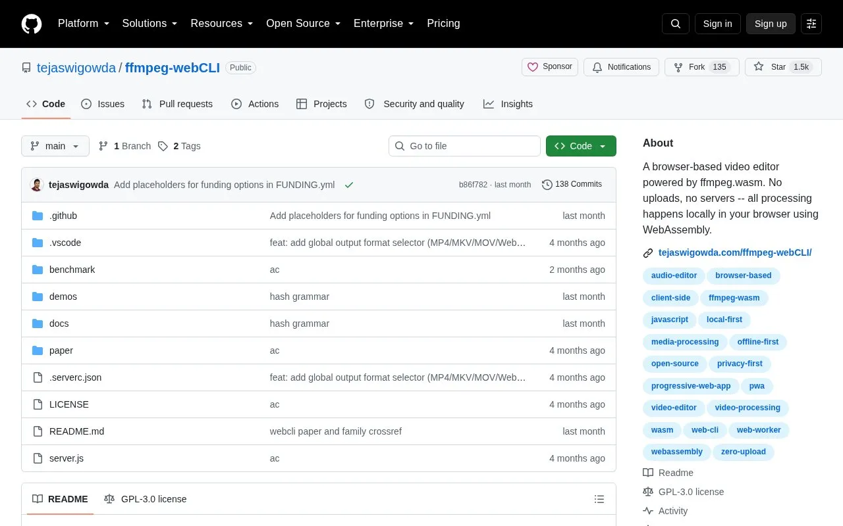Open the appearance settings icon button
Image resolution: width=843 pixels, height=526 pixels.
[x=811, y=24]
